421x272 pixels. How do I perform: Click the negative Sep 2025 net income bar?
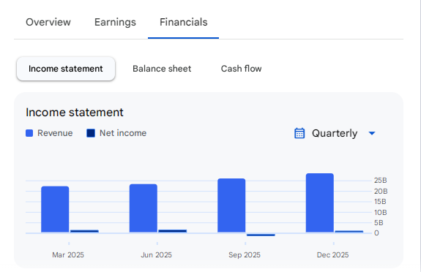coord(261,235)
